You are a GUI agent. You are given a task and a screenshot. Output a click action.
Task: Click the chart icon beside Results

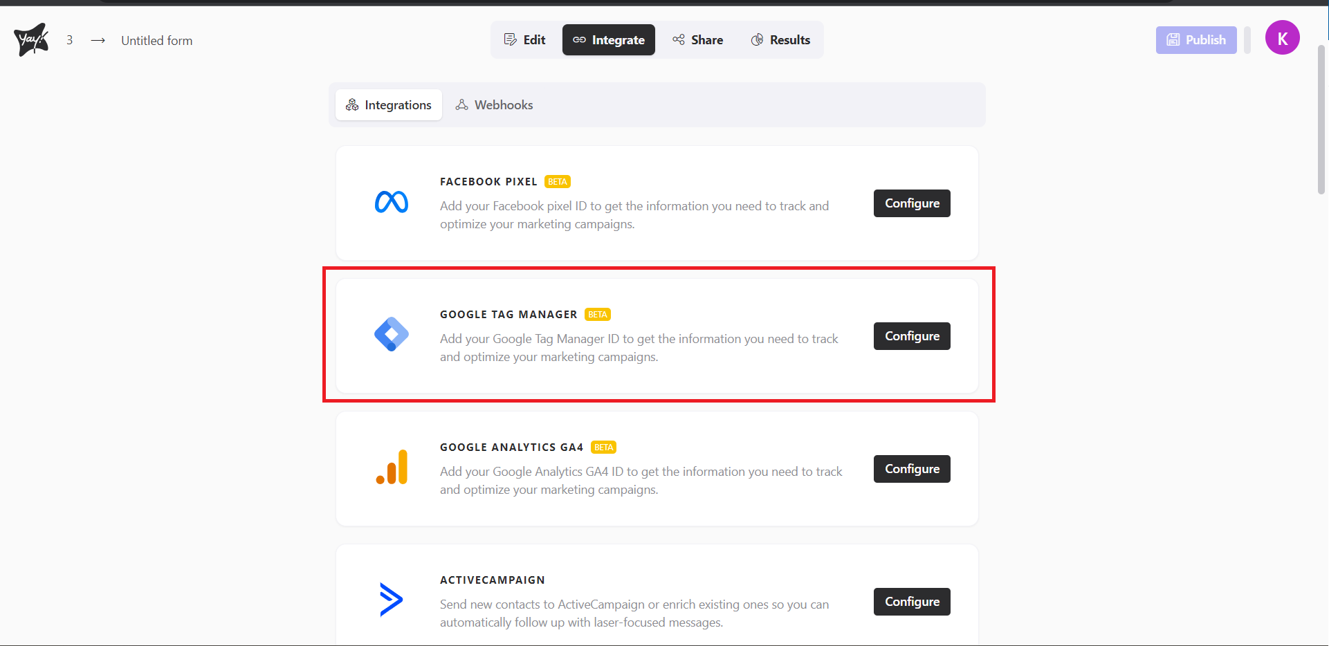757,39
